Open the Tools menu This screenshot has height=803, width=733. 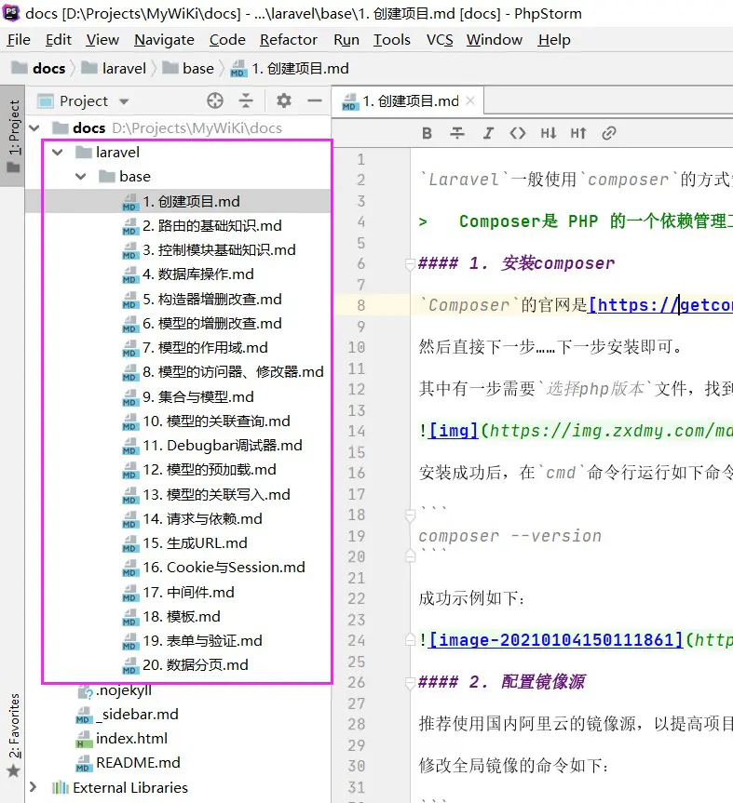click(x=391, y=39)
